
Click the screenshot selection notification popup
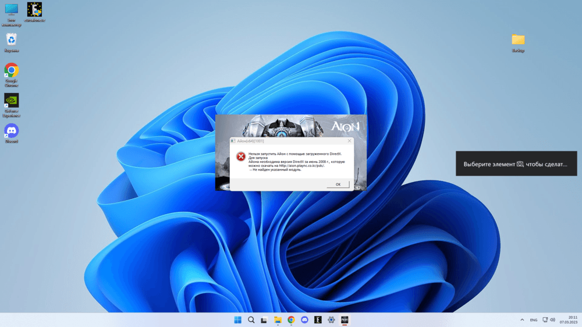[x=516, y=164]
